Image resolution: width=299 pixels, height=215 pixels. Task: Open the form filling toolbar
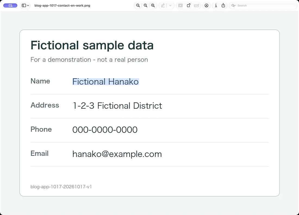(x=197, y=5)
